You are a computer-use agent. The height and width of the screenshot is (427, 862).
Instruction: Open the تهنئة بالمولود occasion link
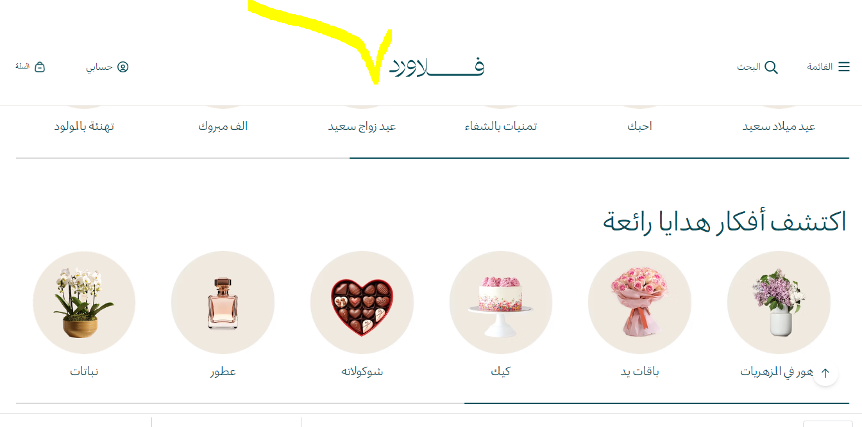pyautogui.click(x=84, y=126)
